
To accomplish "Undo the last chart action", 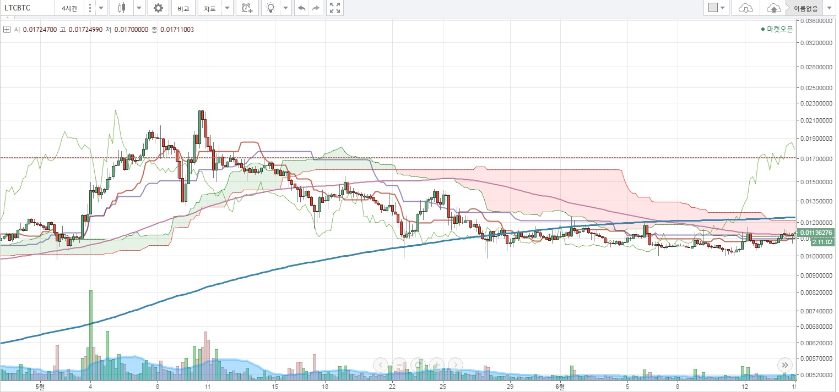I will pyautogui.click(x=301, y=8).
